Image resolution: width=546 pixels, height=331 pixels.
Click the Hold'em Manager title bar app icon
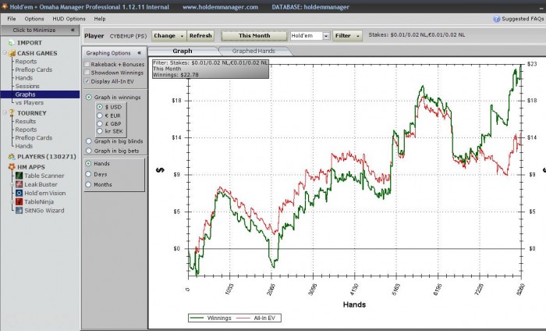(5, 6)
